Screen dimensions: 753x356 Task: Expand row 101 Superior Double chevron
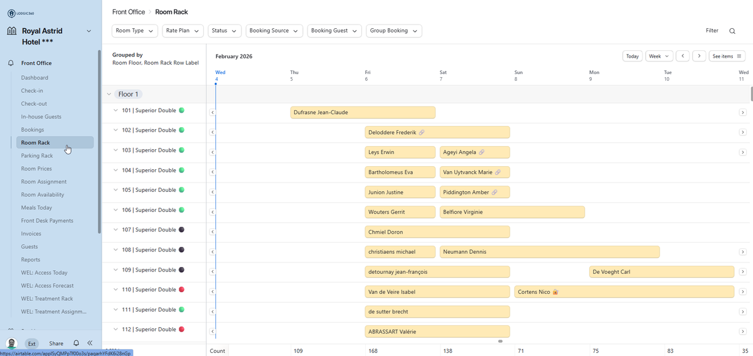coord(115,110)
